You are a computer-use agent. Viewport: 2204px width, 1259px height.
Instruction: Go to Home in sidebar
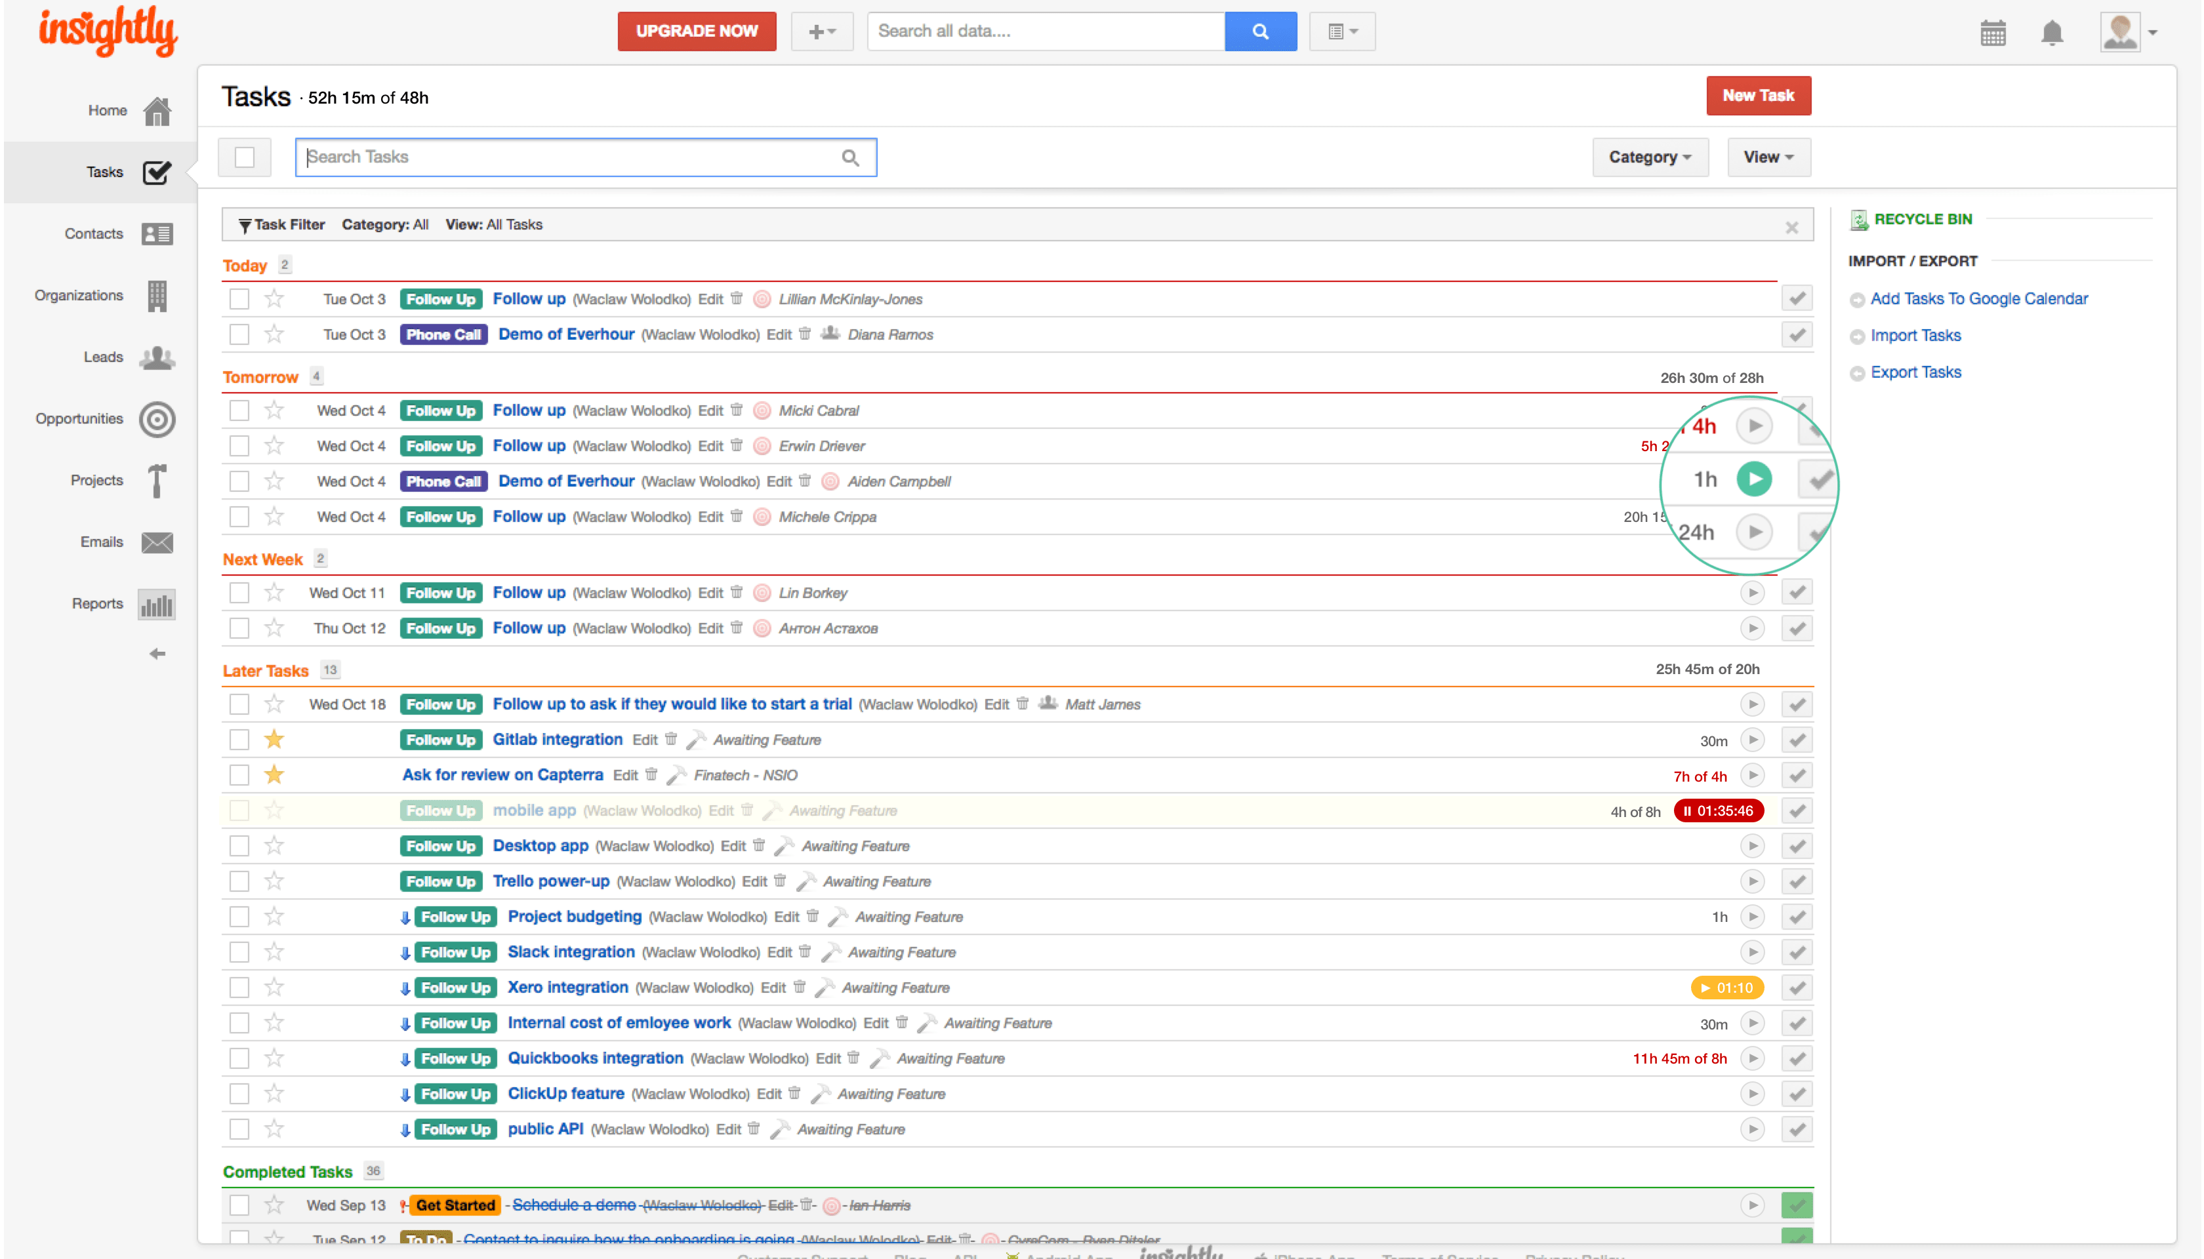click(x=130, y=111)
